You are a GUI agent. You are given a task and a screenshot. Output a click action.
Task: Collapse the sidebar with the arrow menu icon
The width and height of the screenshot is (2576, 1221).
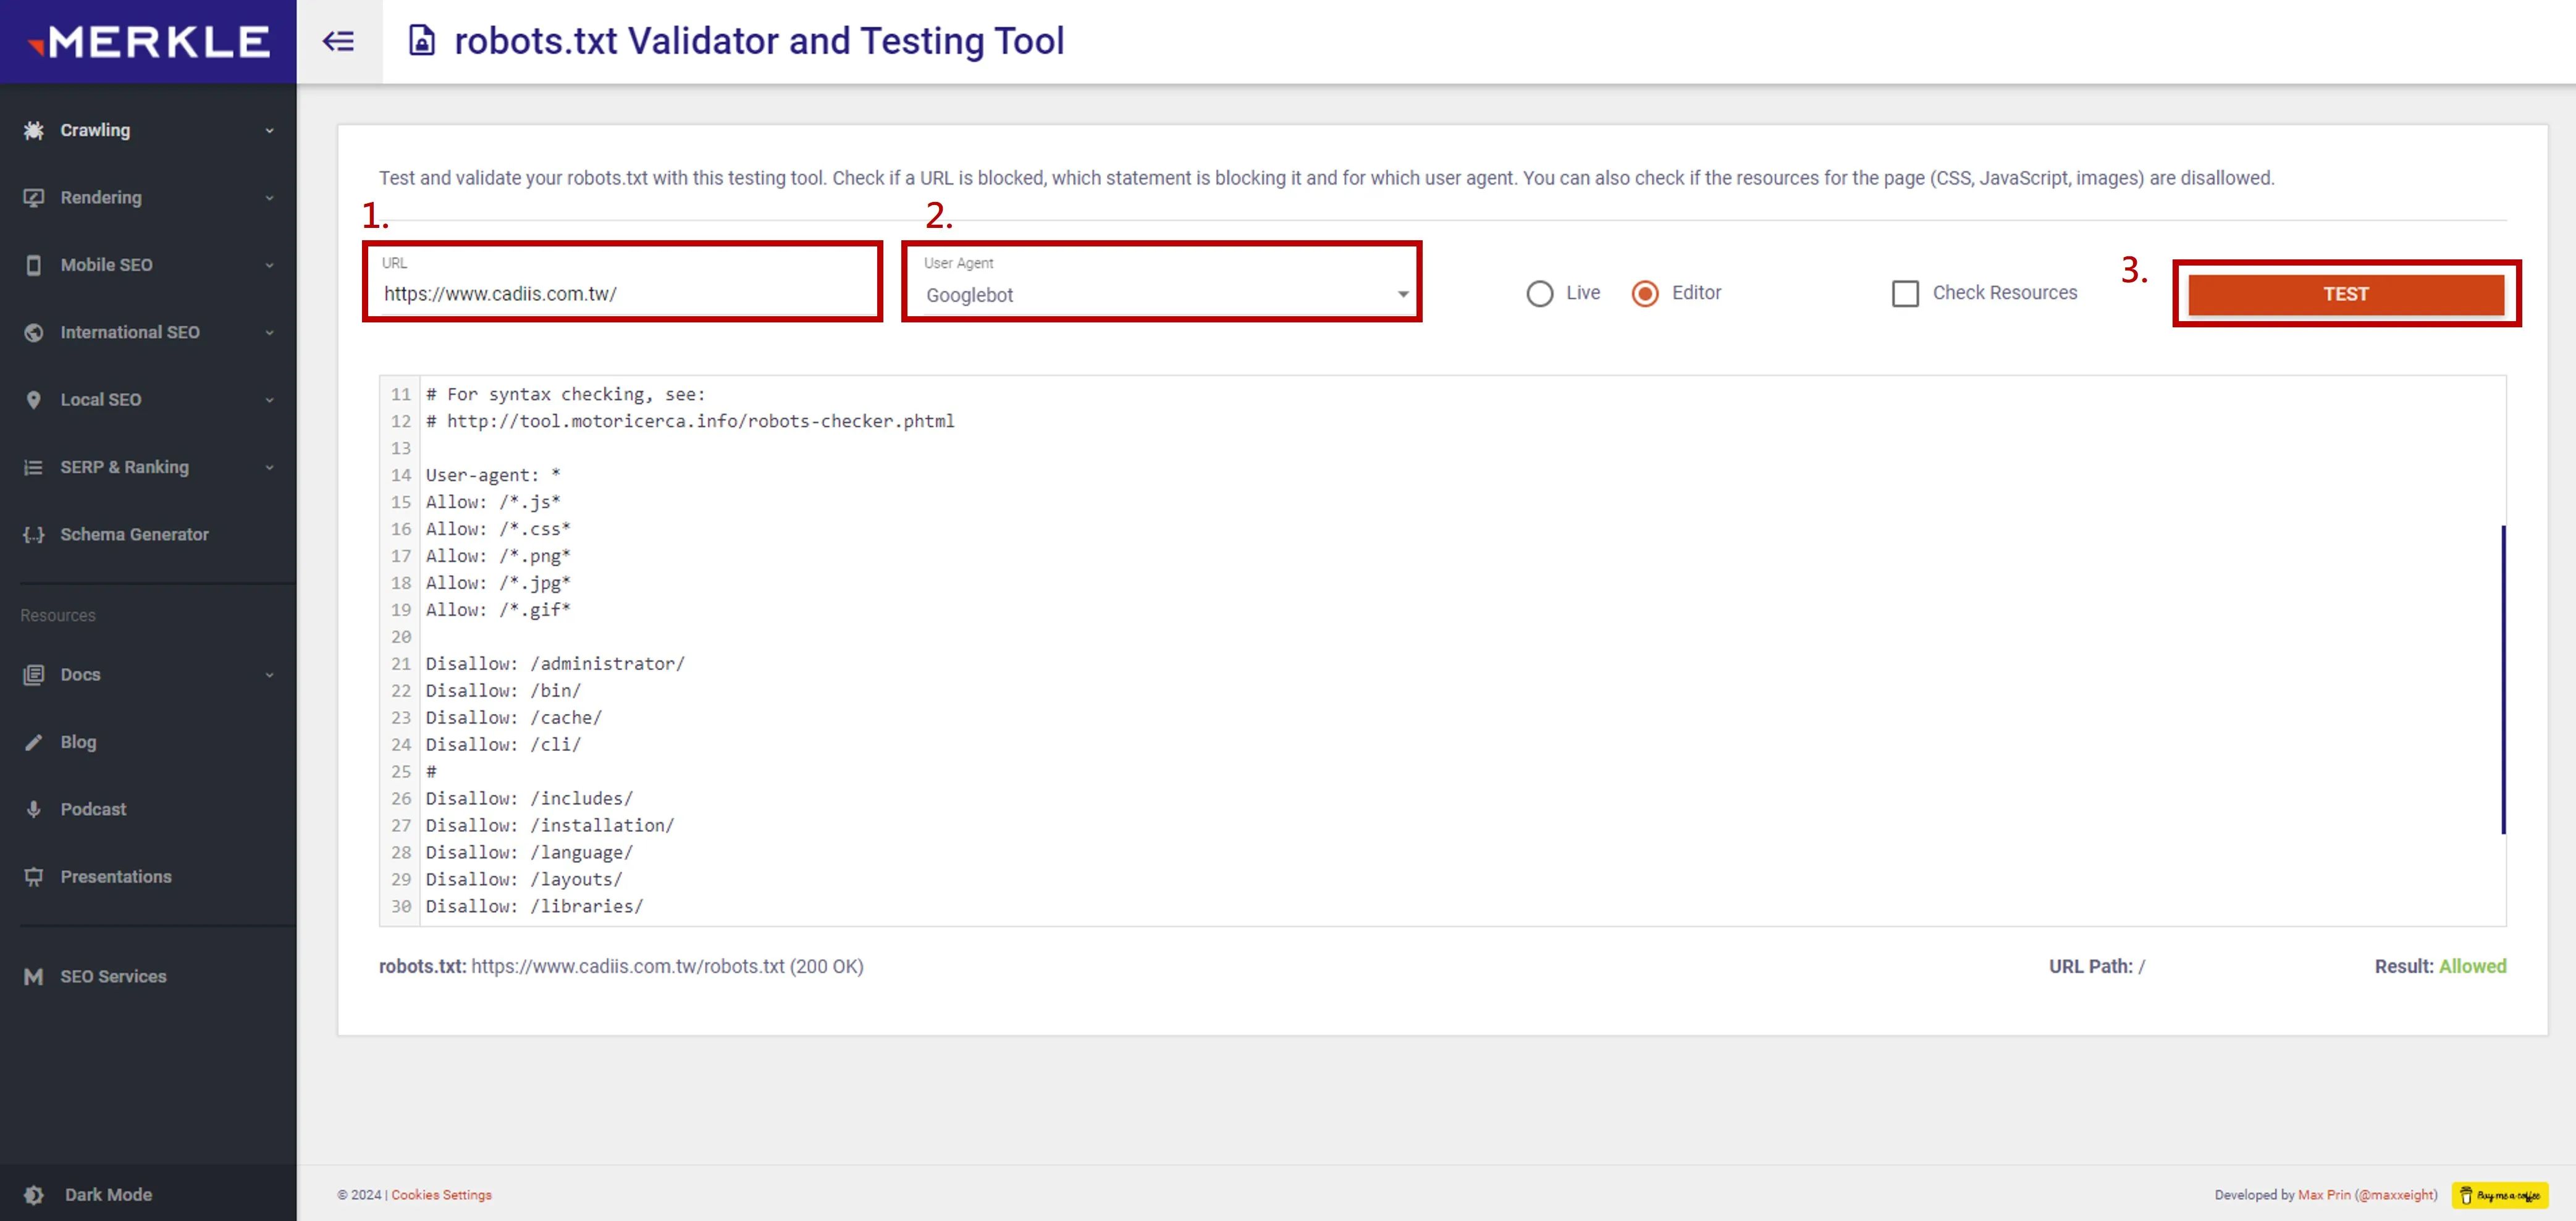(x=338, y=41)
